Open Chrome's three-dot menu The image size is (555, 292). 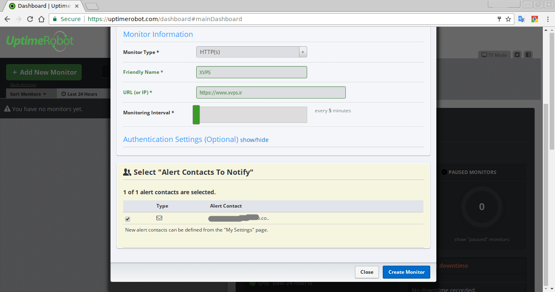(547, 19)
